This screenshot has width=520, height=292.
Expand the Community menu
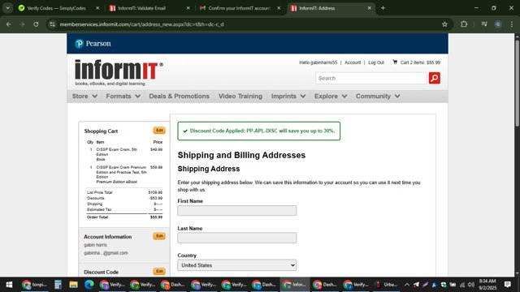tap(377, 96)
